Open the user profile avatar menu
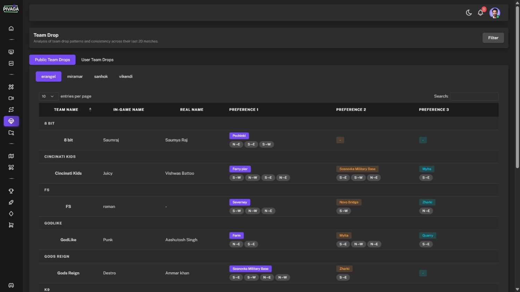Viewport: 520px width, 292px height. tap(495, 13)
